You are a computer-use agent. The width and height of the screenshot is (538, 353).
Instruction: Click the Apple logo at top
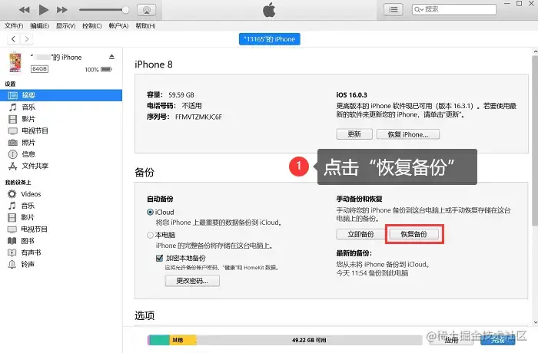269,10
